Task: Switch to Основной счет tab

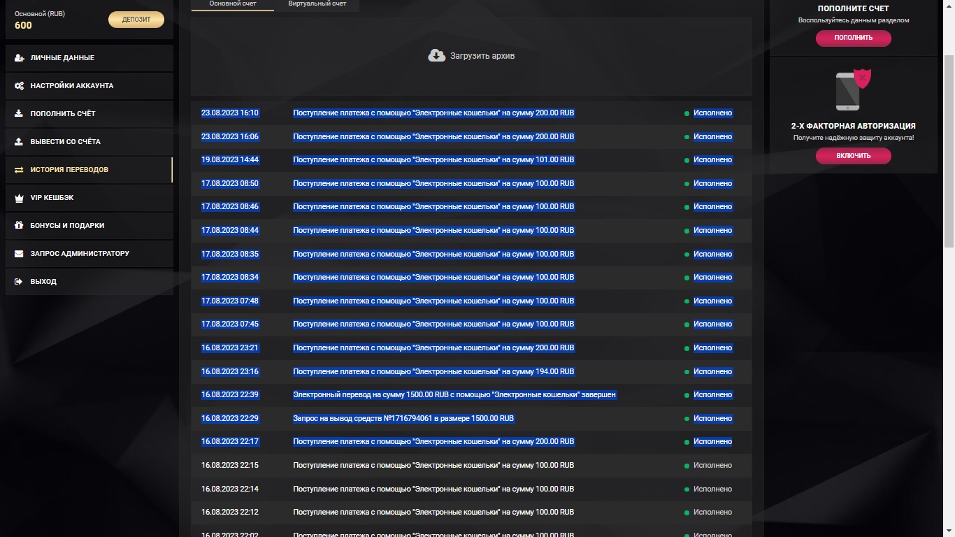Action: 233,5
